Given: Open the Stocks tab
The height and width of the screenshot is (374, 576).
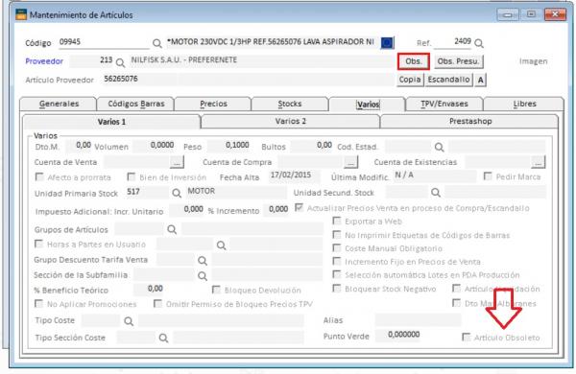Looking at the screenshot, I should (290, 104).
